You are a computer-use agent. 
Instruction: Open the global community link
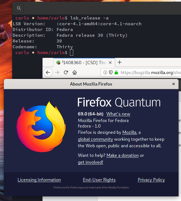click(x=95, y=139)
